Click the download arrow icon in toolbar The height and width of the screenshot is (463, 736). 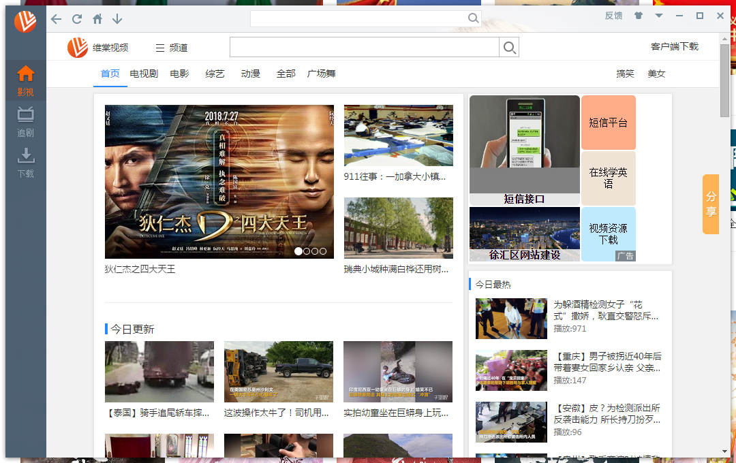pyautogui.click(x=117, y=19)
